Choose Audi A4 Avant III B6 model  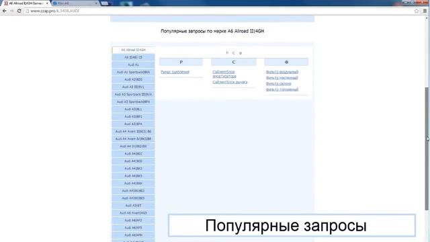coord(133,132)
